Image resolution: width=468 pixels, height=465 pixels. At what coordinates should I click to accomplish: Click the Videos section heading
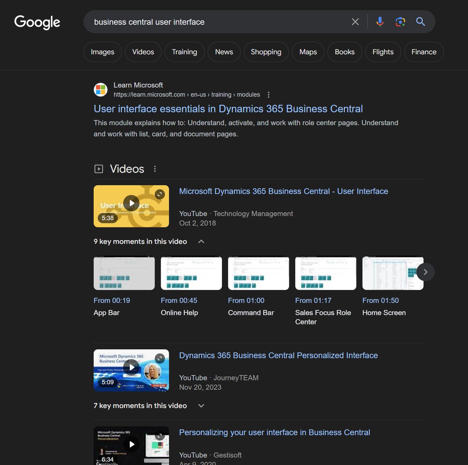[x=127, y=169]
